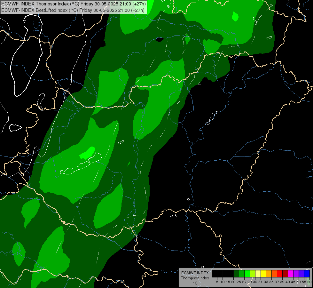Pick the blue 55–60 legend swatch
Viewport: 313px width, 288px height.
point(307,274)
